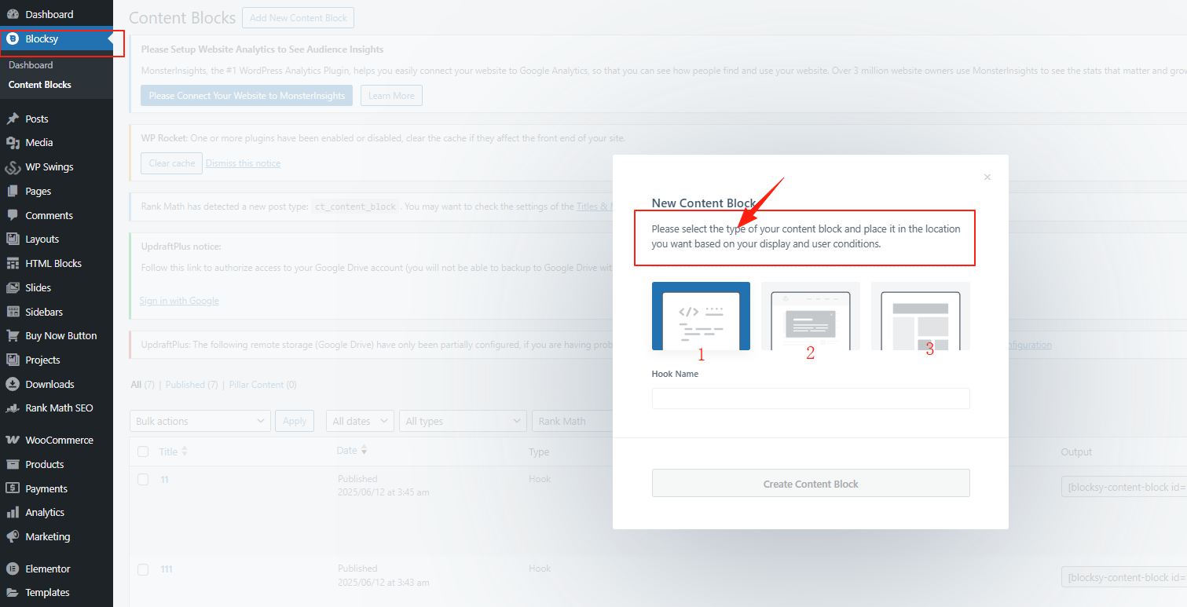Focus the Hook Name input field

pos(811,398)
